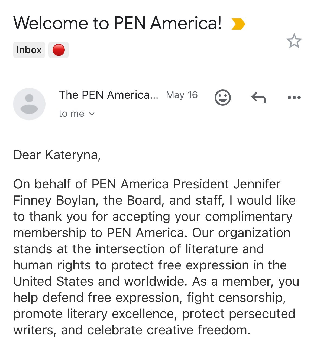Tap the words "fight censorship" in the body
This screenshot has width=317, height=353.
point(236,298)
